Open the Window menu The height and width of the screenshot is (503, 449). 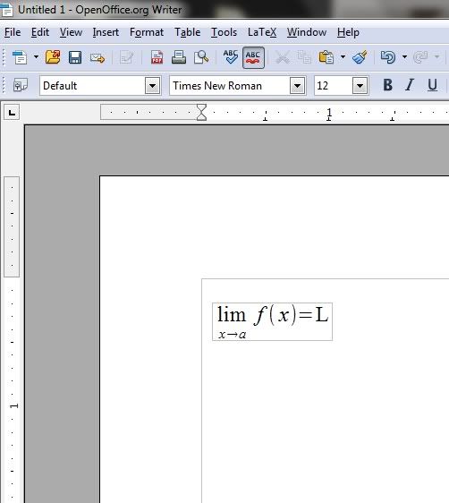pyautogui.click(x=307, y=32)
